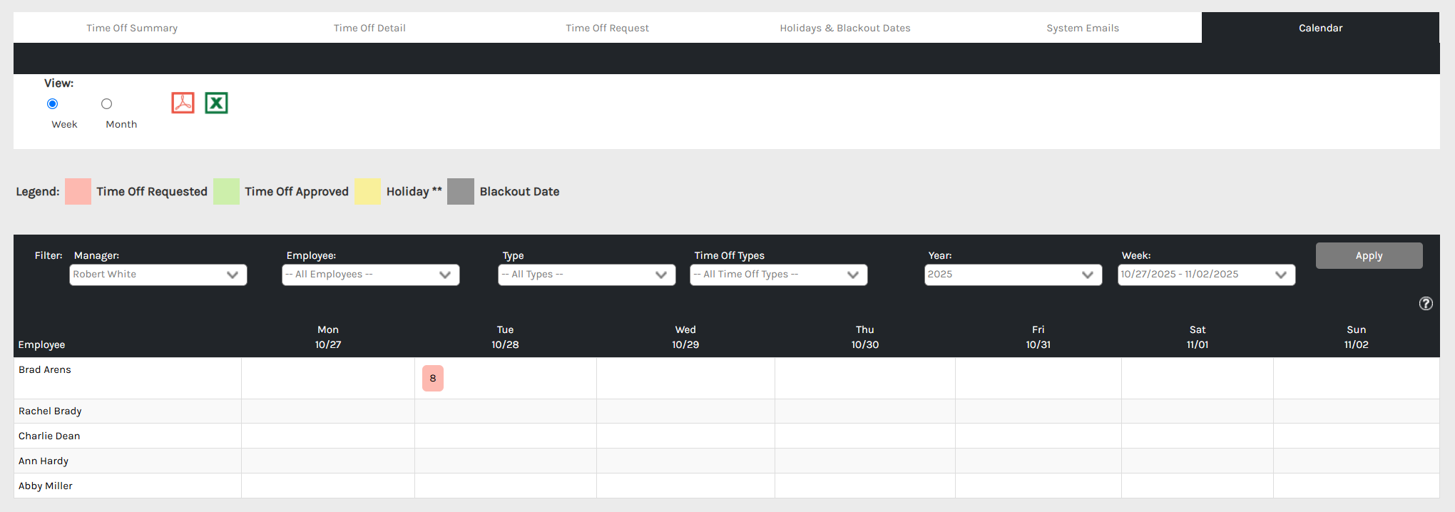Viewport: 1455px width, 512px height.
Task: Go to the Time Off Request tab
Action: 607,28
